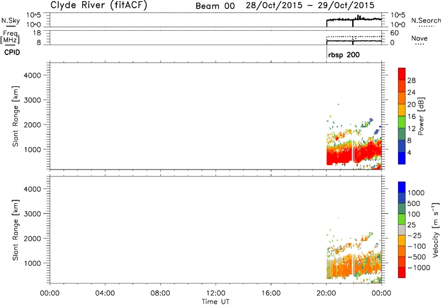This screenshot has height=305, width=441.
Task: Click the '04:00' time axis label
Action: (x=105, y=293)
